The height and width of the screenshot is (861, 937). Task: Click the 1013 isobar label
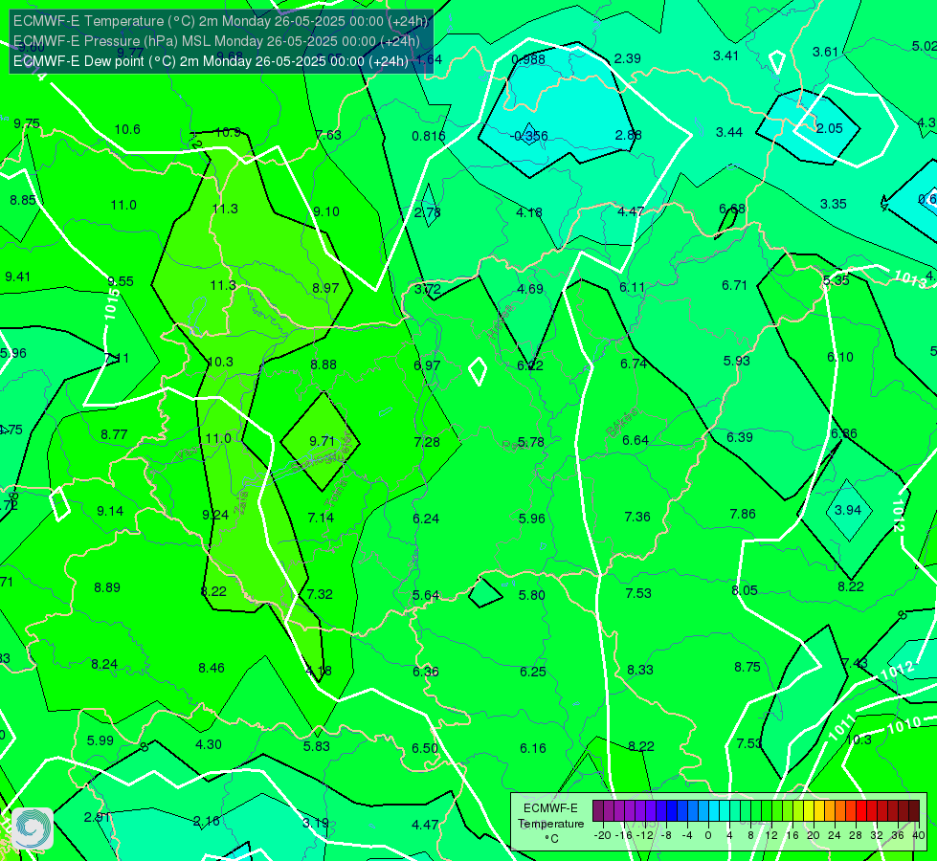tap(910, 278)
